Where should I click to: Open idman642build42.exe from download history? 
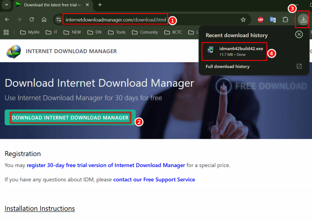tap(234, 51)
